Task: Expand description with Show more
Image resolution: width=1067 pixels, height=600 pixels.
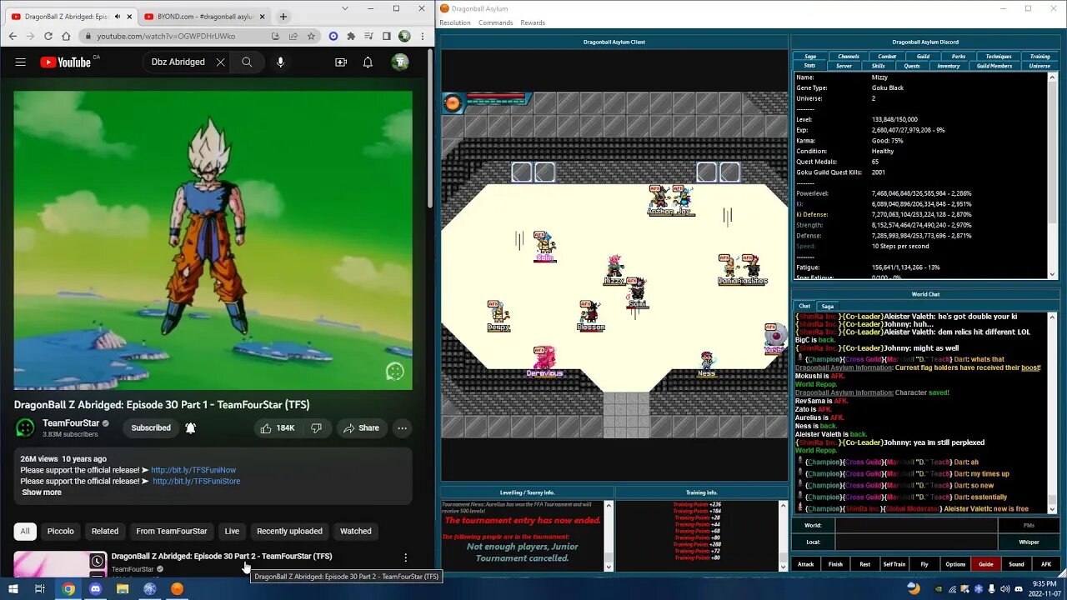Action: (42, 492)
